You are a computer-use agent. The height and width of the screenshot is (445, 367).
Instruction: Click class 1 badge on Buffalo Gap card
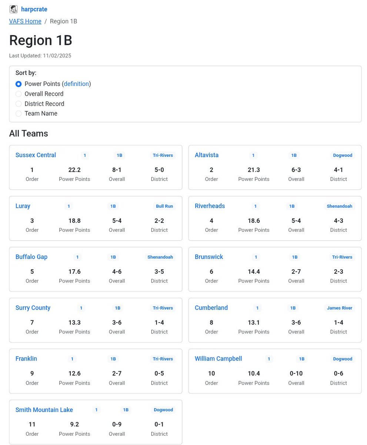pyautogui.click(x=77, y=257)
